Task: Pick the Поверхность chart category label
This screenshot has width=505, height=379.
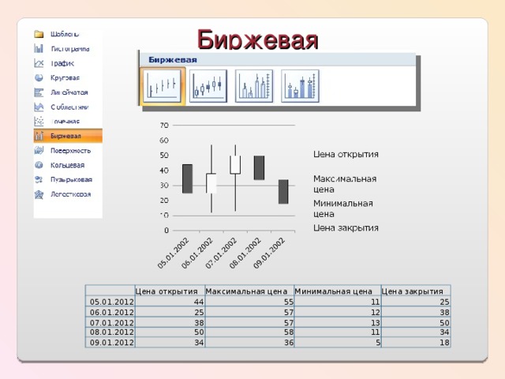Action: [x=71, y=151]
